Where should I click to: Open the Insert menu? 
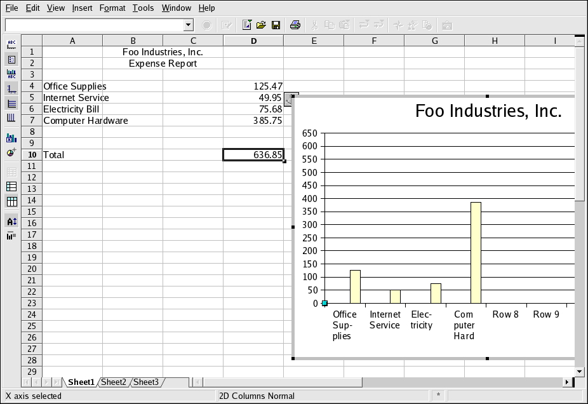[x=82, y=8]
